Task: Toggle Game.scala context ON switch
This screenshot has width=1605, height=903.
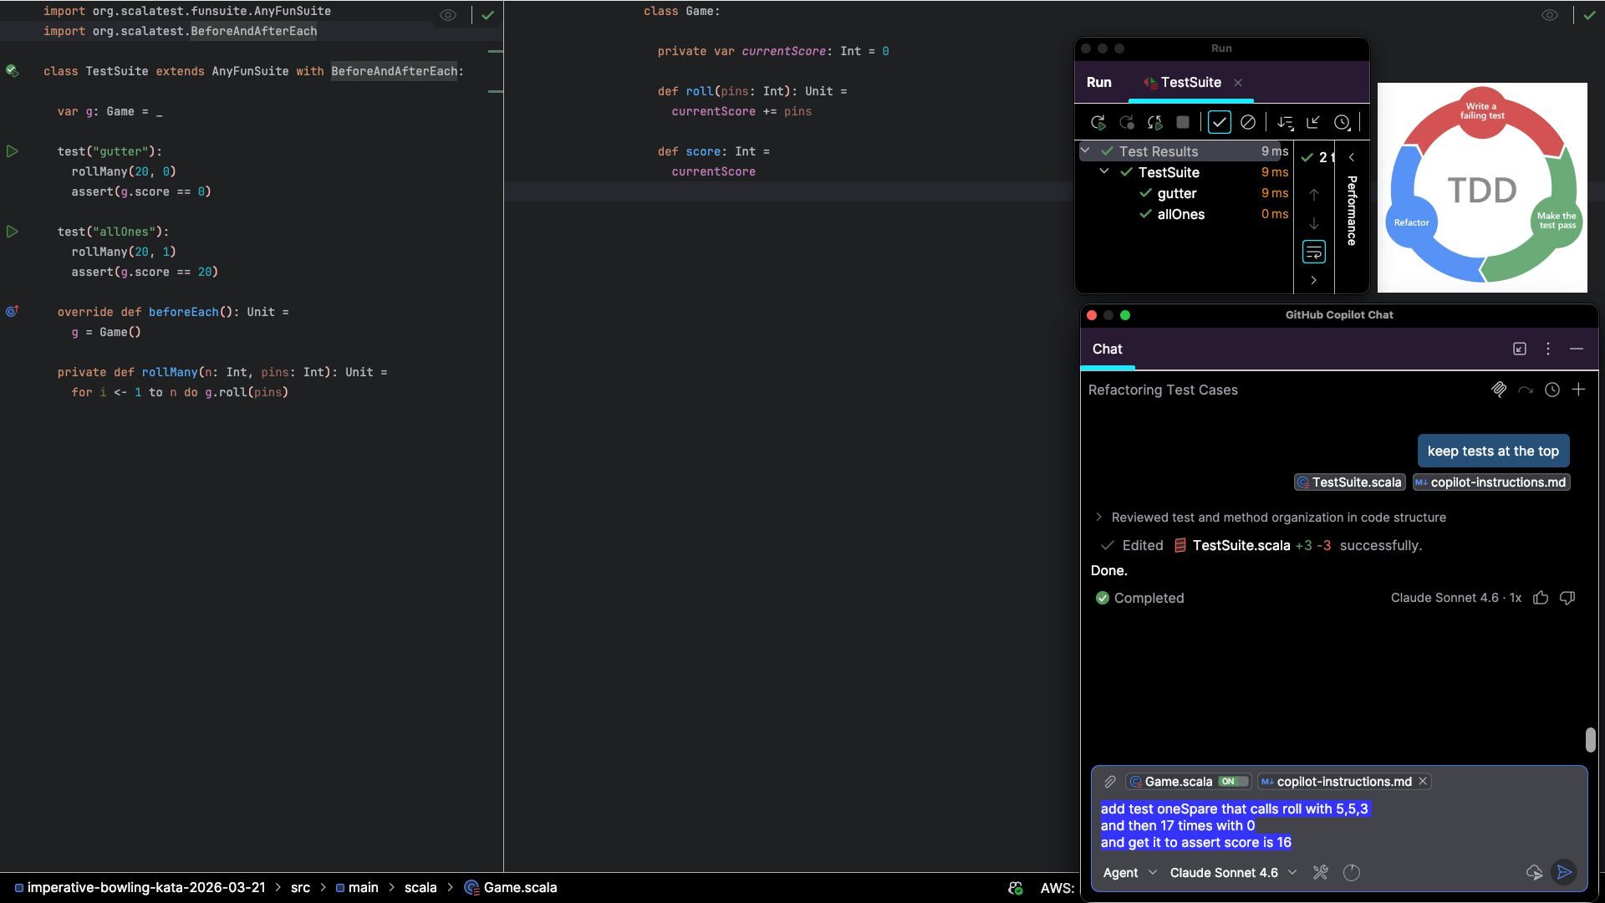Action: pyautogui.click(x=1233, y=781)
